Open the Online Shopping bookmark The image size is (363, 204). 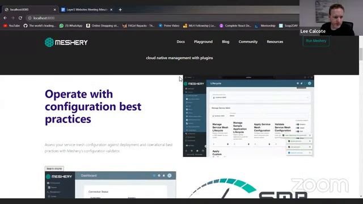[x=102, y=25]
